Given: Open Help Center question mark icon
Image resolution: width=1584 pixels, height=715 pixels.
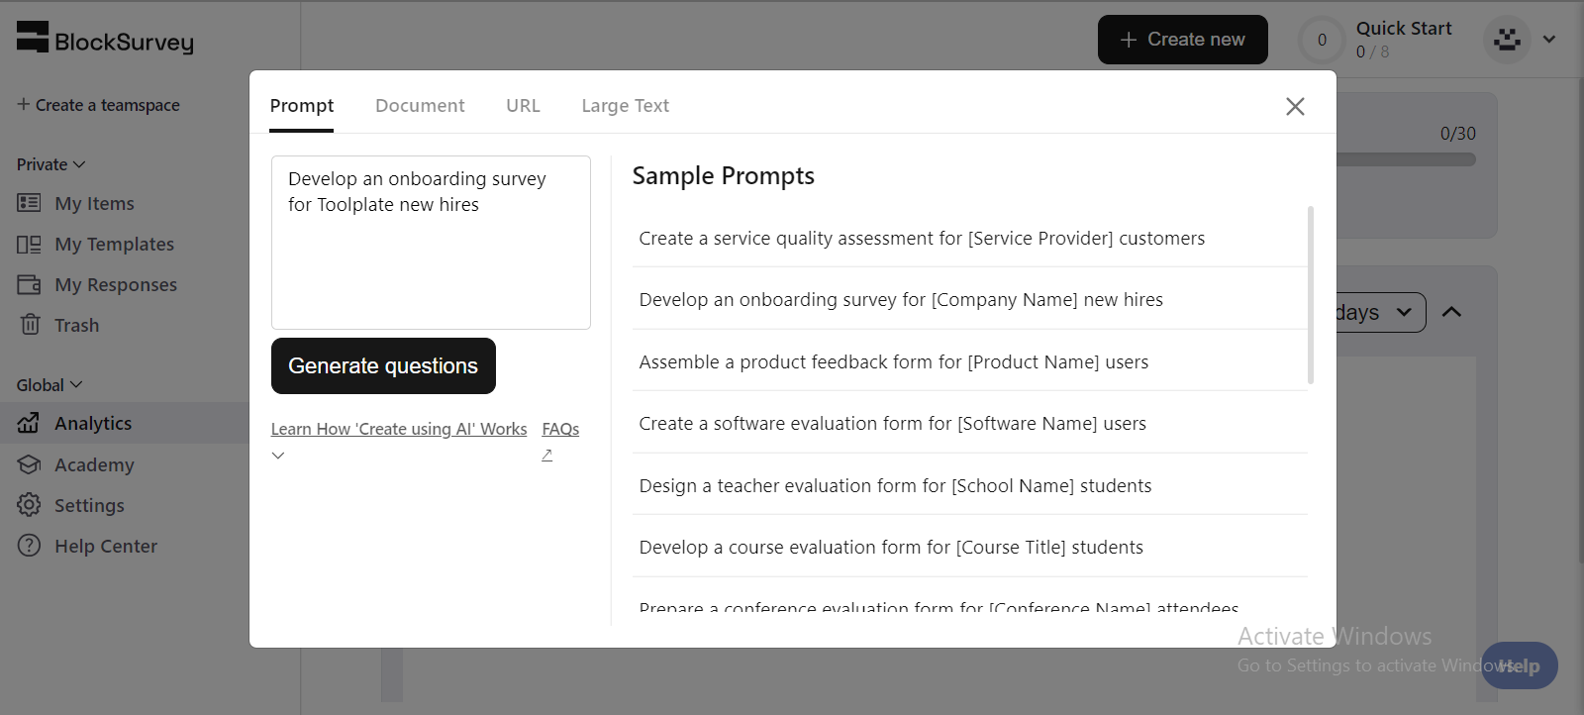Looking at the screenshot, I should [29, 546].
